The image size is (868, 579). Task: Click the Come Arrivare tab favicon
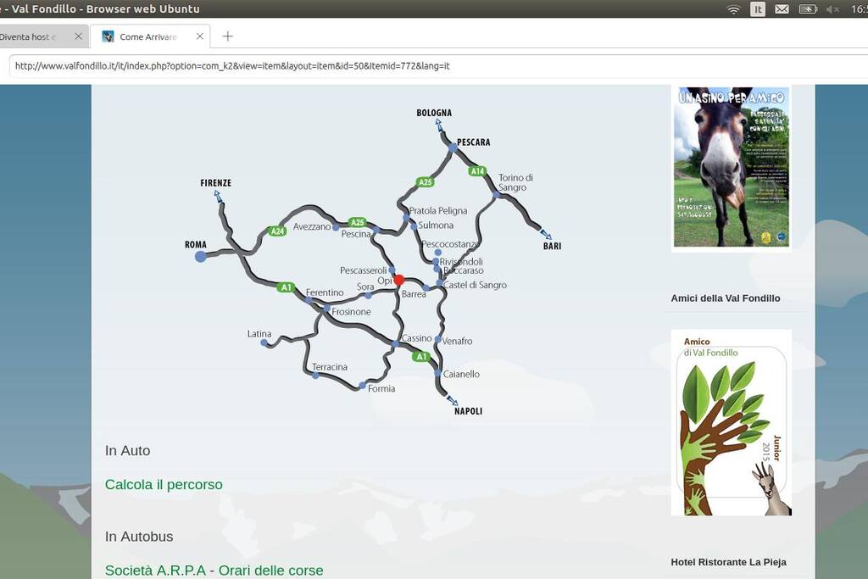(x=108, y=36)
